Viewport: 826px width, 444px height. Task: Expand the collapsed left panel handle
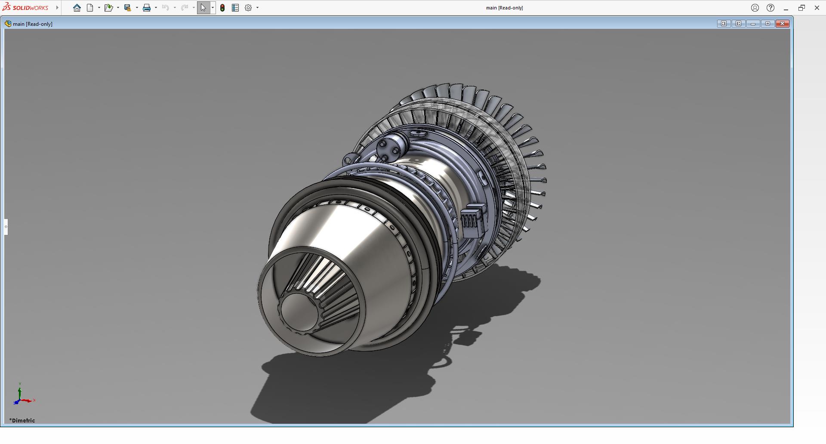pos(6,227)
